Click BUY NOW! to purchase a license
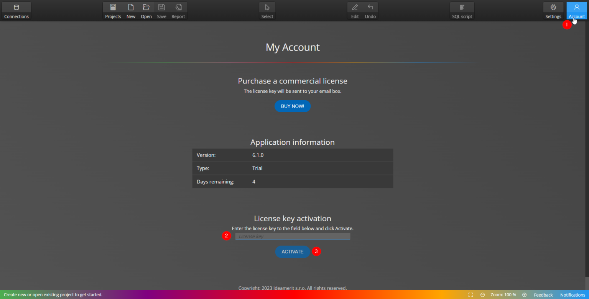Viewport: 589px width, 299px height. (292, 106)
